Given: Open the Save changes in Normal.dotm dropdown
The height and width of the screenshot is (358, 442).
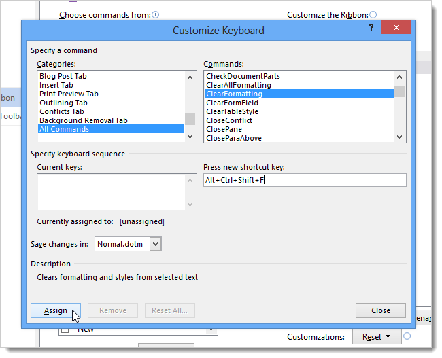Looking at the screenshot, I should (156, 244).
